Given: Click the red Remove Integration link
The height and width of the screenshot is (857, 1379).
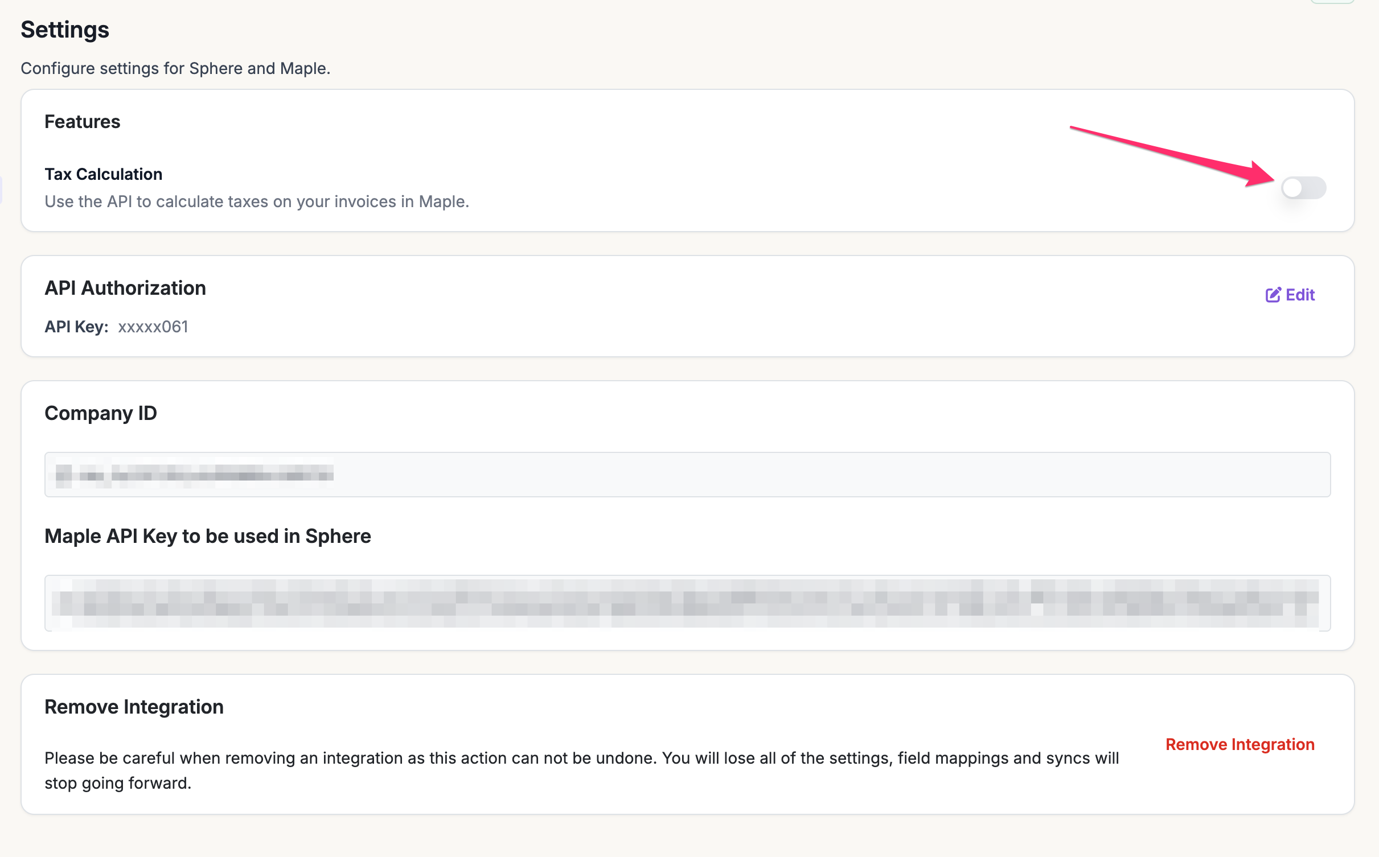Looking at the screenshot, I should point(1240,744).
